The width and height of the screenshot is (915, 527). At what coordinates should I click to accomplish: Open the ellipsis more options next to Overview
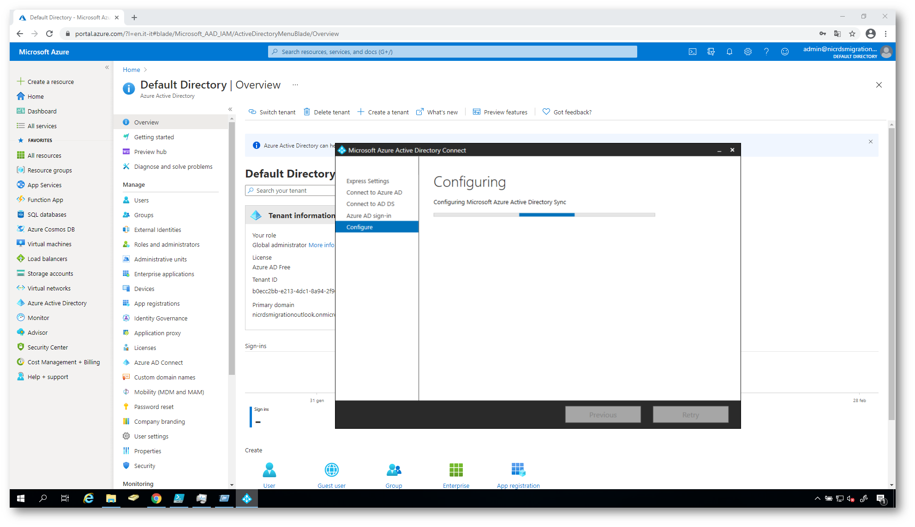pyautogui.click(x=295, y=85)
